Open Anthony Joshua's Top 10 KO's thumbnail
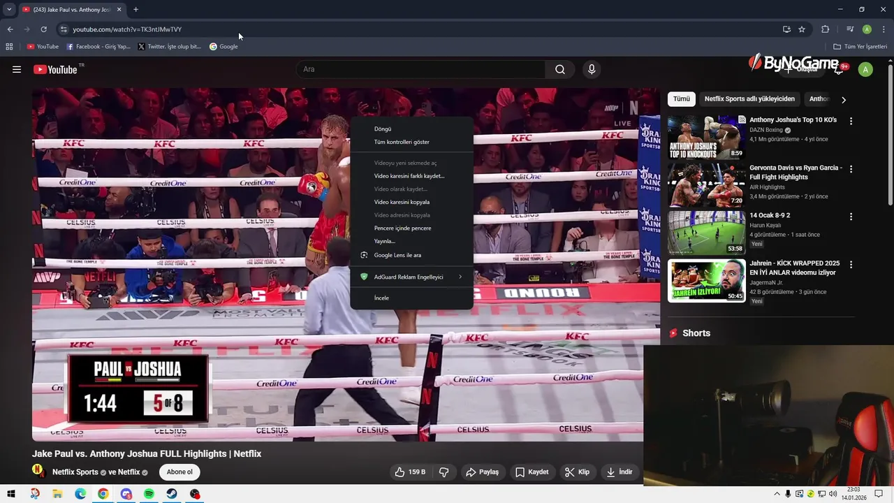The image size is (894, 503). coord(706,138)
